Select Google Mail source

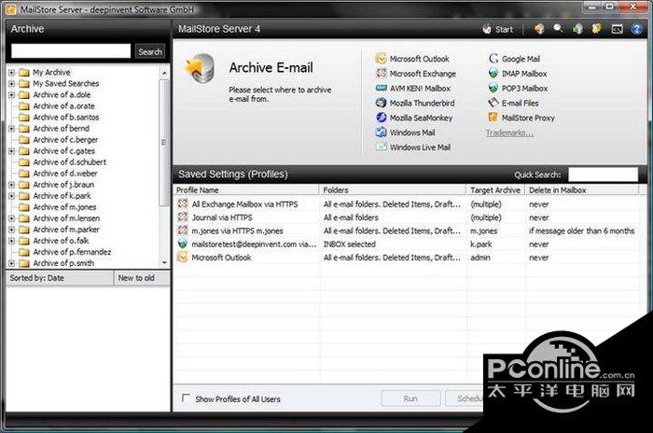(514, 59)
